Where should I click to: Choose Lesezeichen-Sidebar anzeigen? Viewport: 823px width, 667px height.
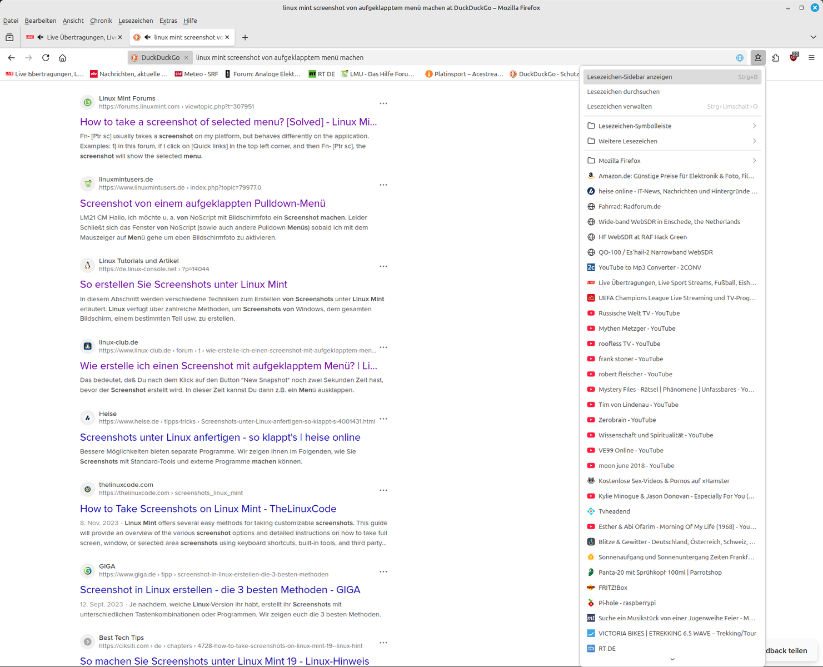click(672, 77)
